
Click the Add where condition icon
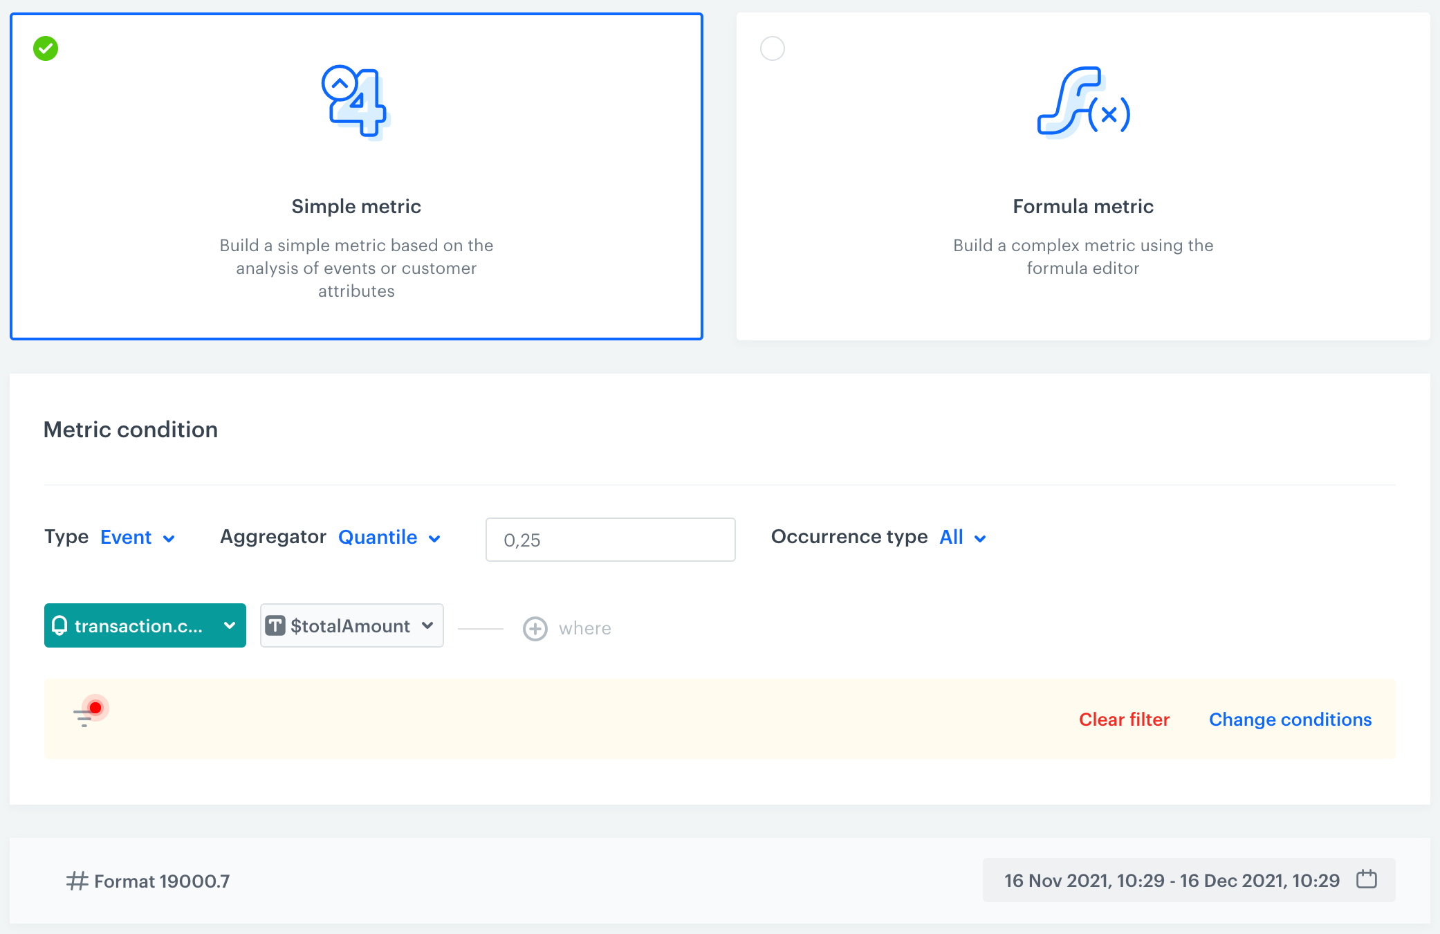[x=535, y=629]
